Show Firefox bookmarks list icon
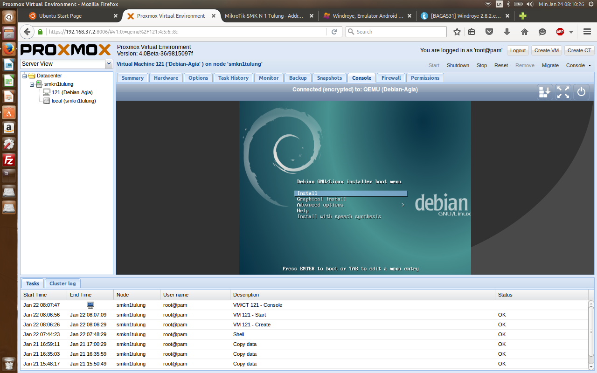The width and height of the screenshot is (597, 373). tap(472, 32)
